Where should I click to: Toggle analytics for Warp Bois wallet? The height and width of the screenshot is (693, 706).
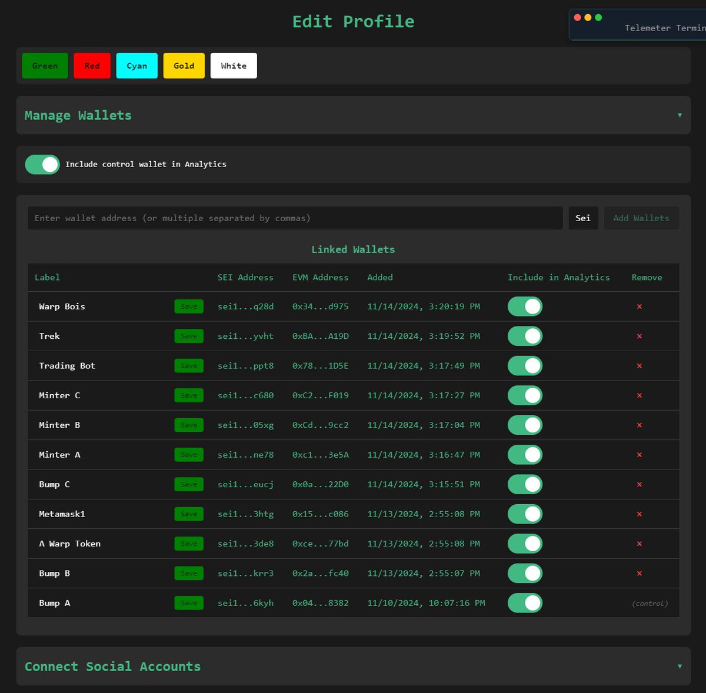(x=525, y=306)
